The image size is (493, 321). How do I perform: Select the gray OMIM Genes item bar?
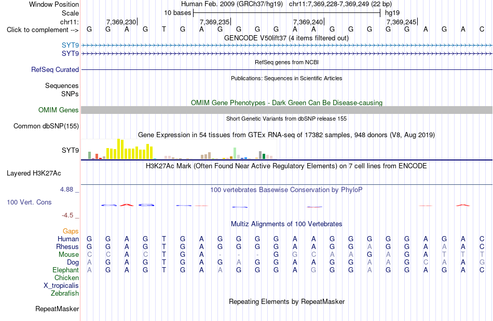point(286,110)
